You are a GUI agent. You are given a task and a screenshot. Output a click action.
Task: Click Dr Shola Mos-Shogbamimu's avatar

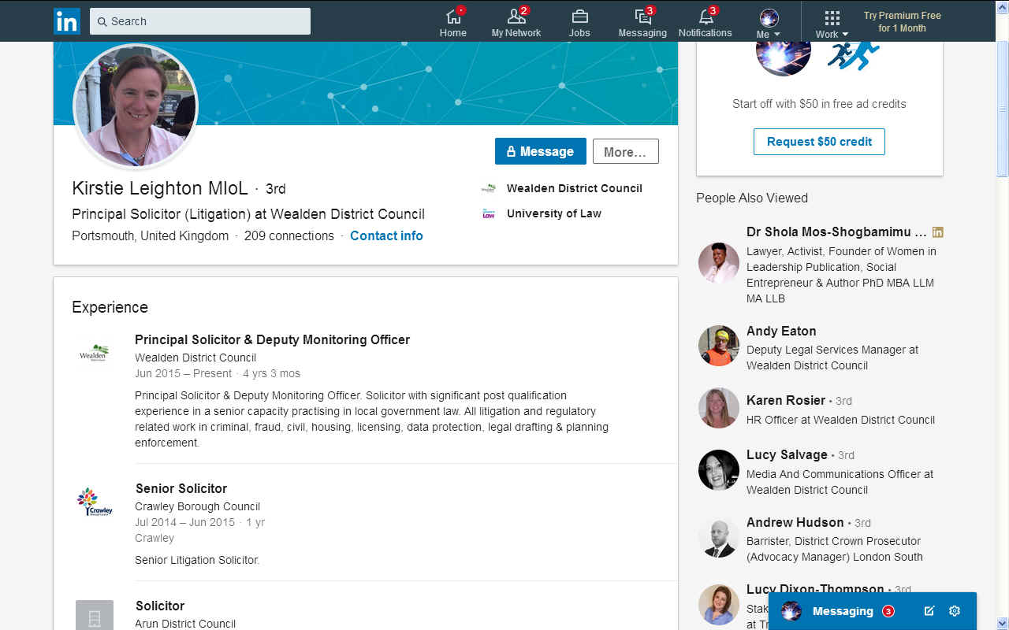click(718, 262)
